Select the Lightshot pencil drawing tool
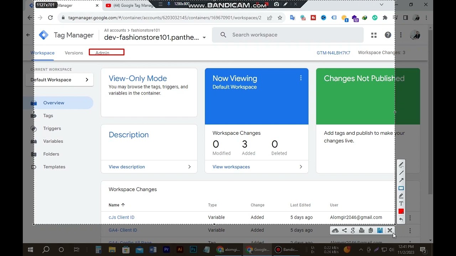This screenshot has width=456, height=256. point(401,165)
